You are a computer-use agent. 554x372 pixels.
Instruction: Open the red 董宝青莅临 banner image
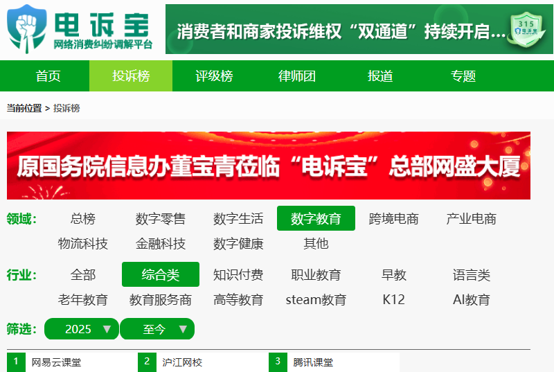(269, 166)
